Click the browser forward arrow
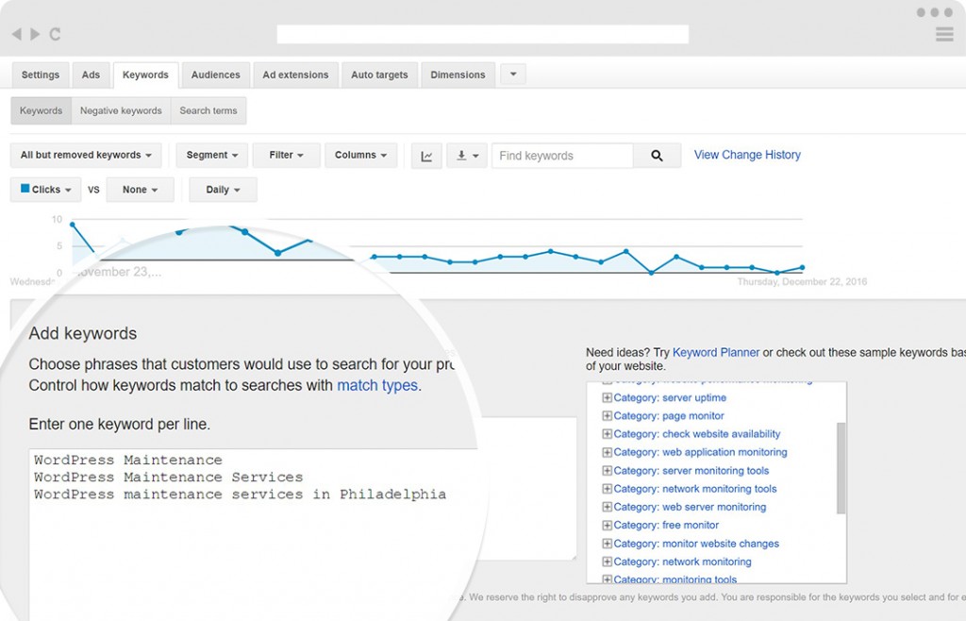The height and width of the screenshot is (621, 966). pyautogui.click(x=35, y=34)
